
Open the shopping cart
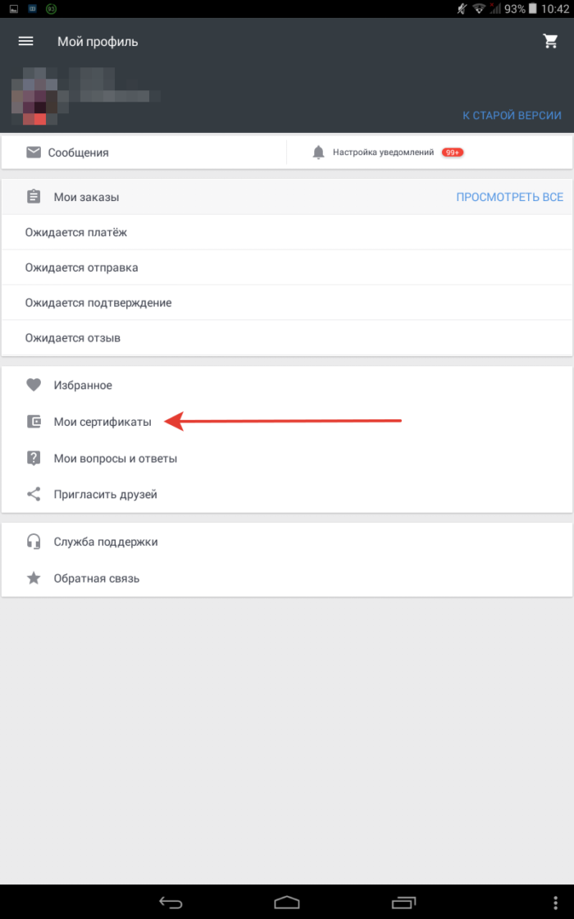click(x=550, y=41)
